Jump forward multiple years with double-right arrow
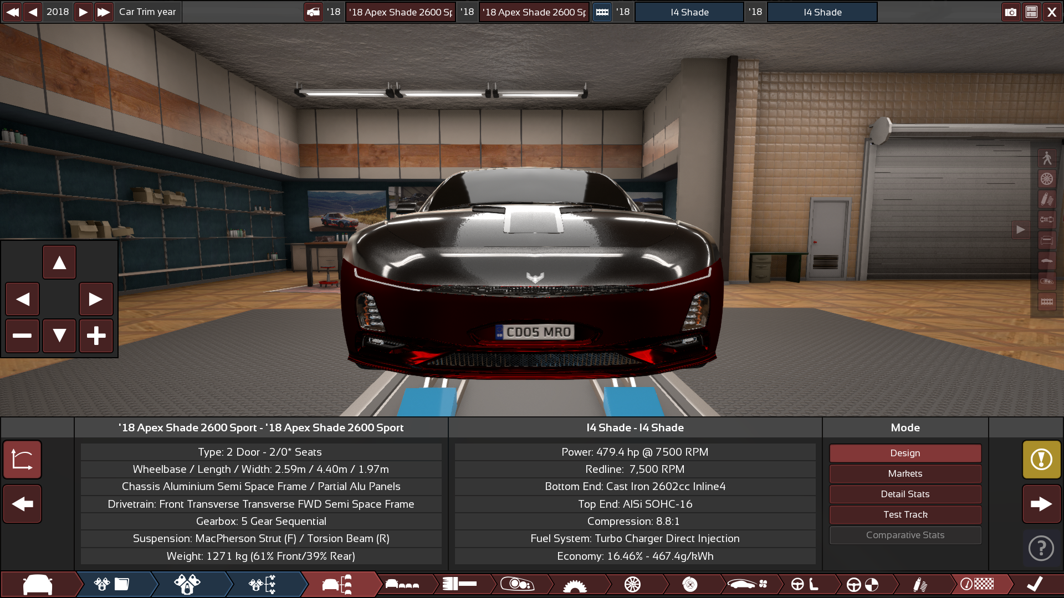1064x598 pixels. tap(104, 12)
